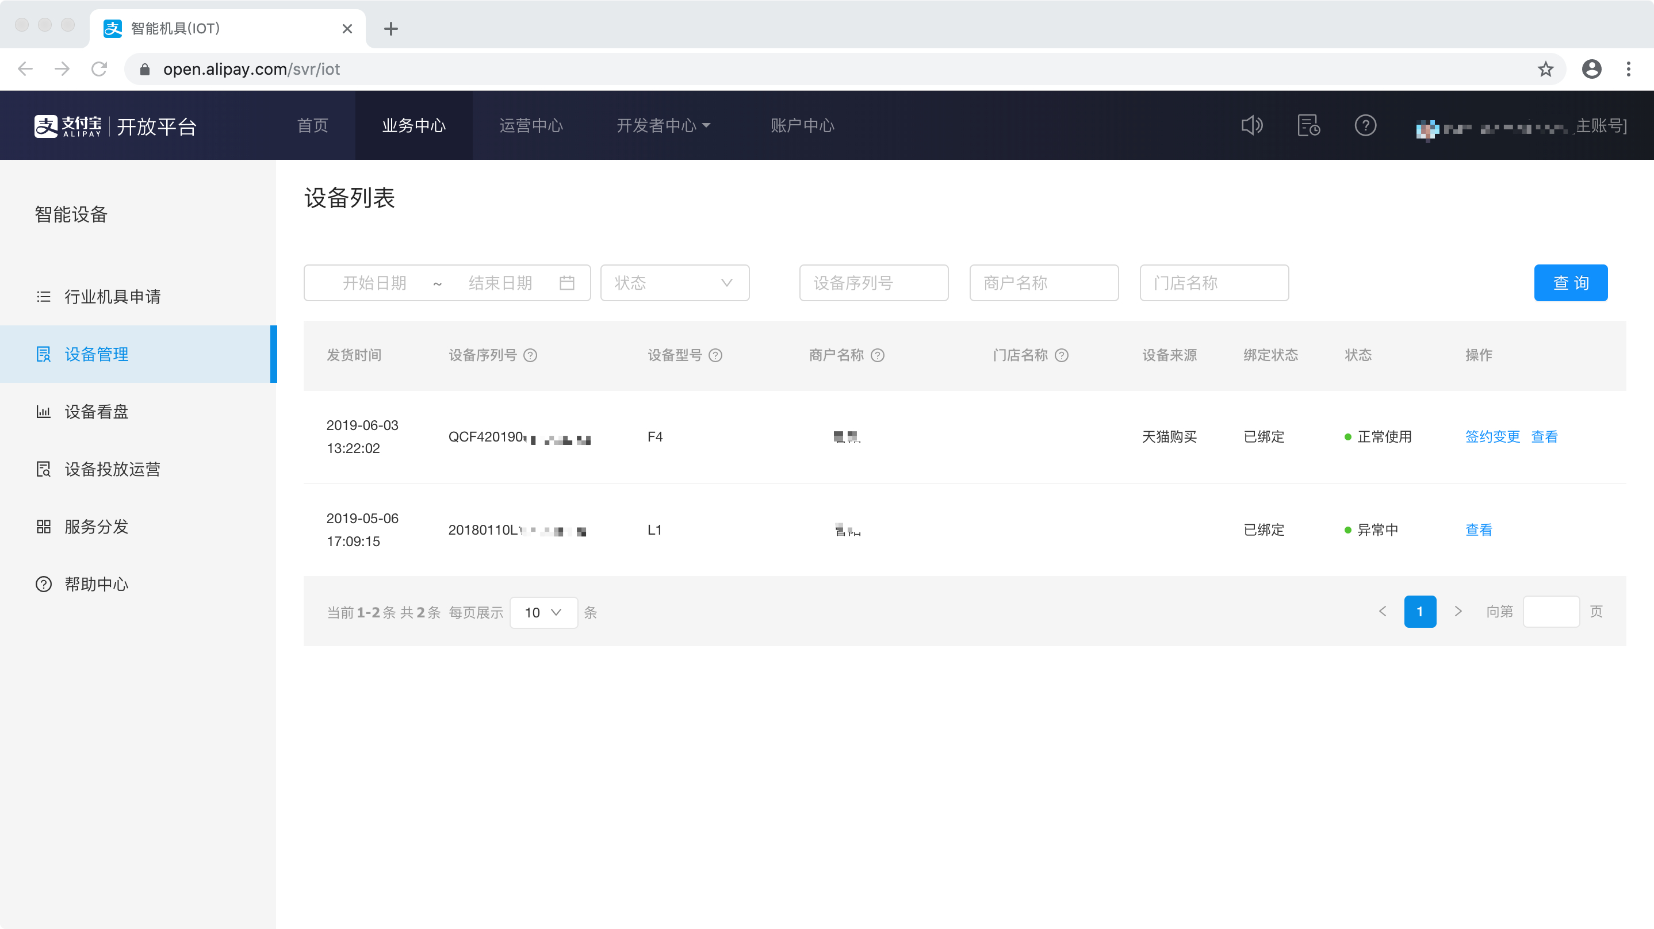
Task: Switch to the 运营中心 tab
Action: click(x=531, y=125)
